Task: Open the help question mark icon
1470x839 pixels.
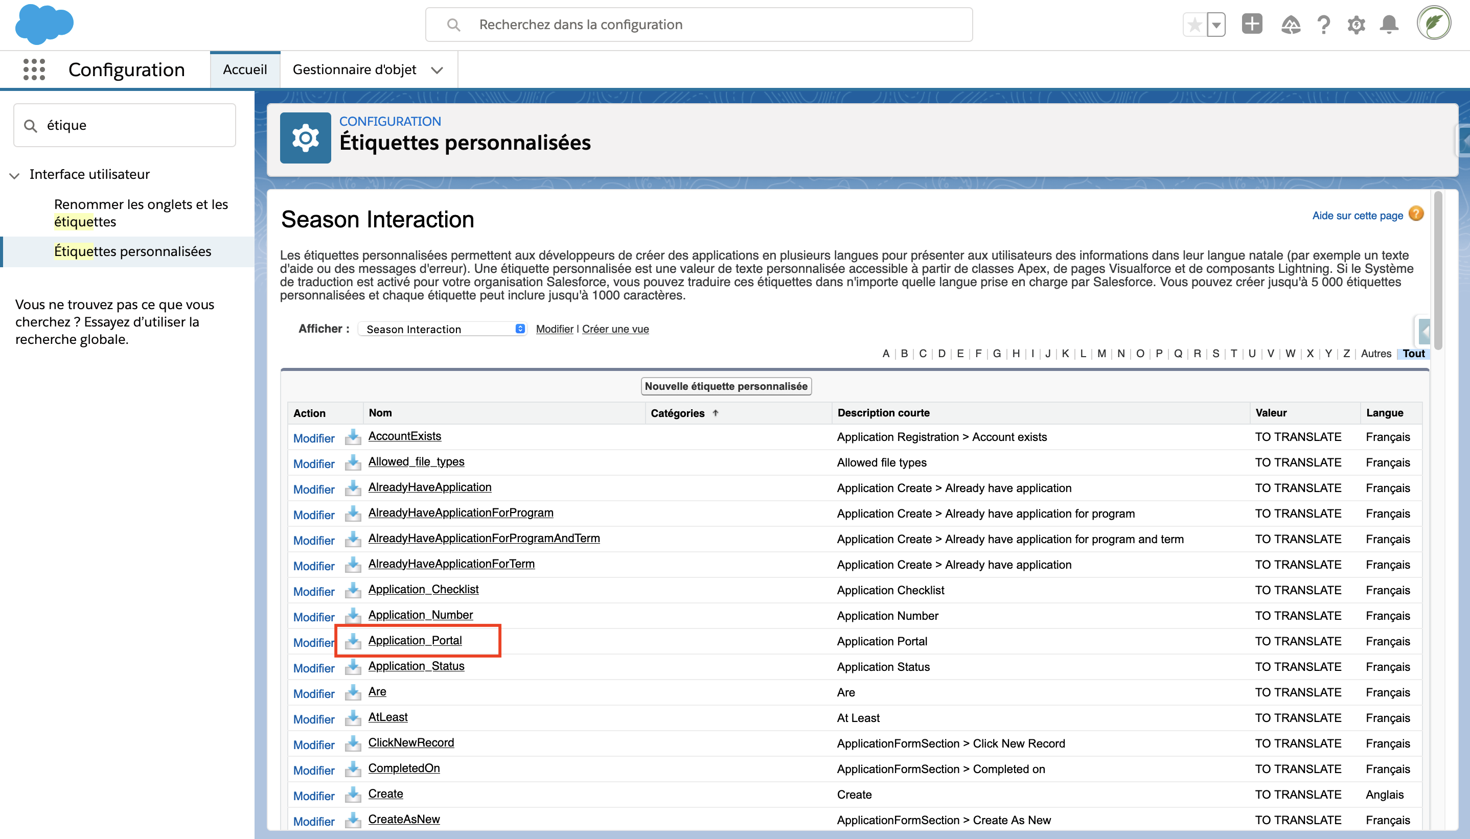Action: coord(1324,25)
